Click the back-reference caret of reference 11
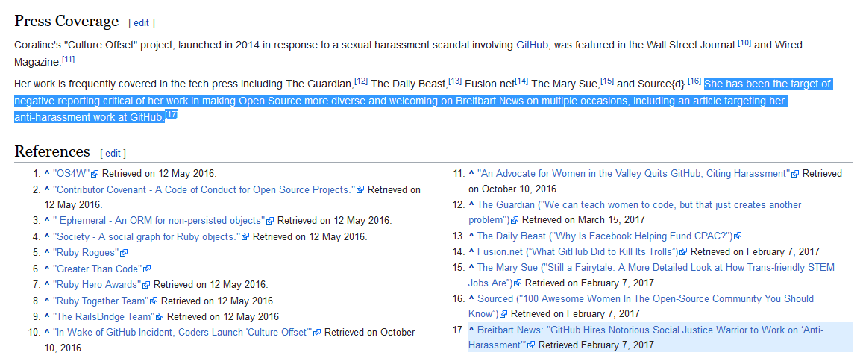Viewport: 860px width, 364px height. (471, 173)
